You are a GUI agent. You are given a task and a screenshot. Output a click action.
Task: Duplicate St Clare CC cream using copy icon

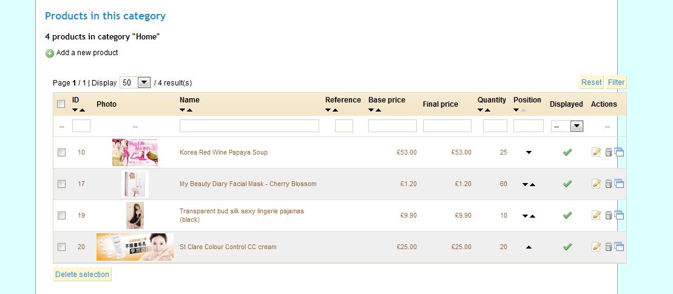pyautogui.click(x=619, y=247)
